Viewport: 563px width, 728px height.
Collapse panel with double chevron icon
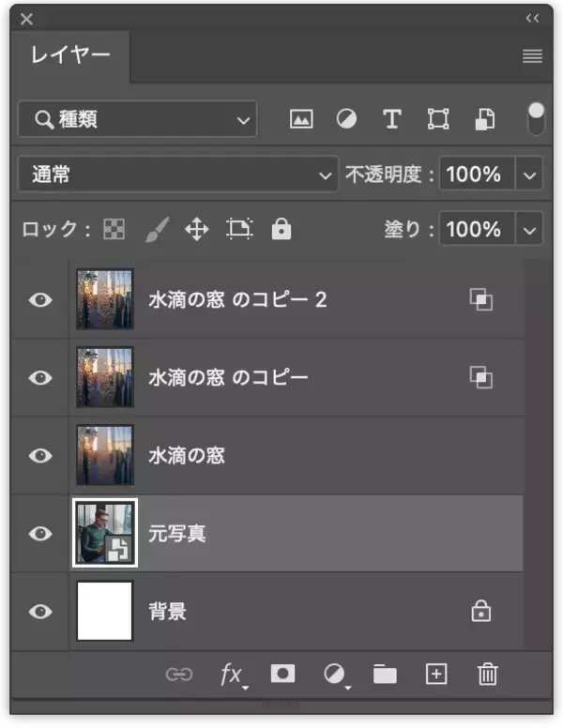tap(532, 18)
